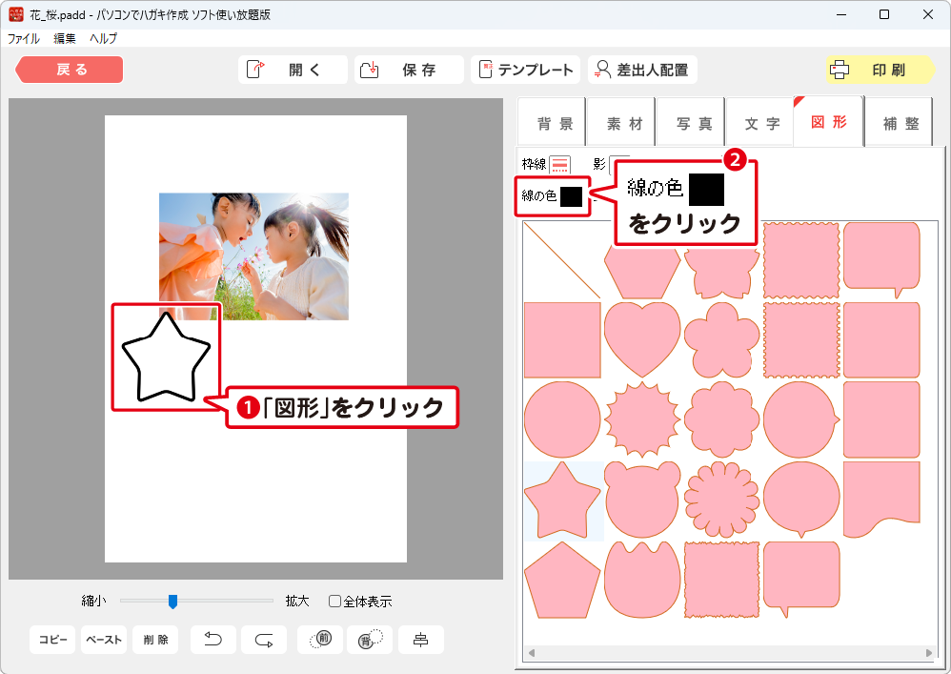The width and height of the screenshot is (951, 674).
Task: Switch to the 文字 tab
Action: (x=761, y=124)
